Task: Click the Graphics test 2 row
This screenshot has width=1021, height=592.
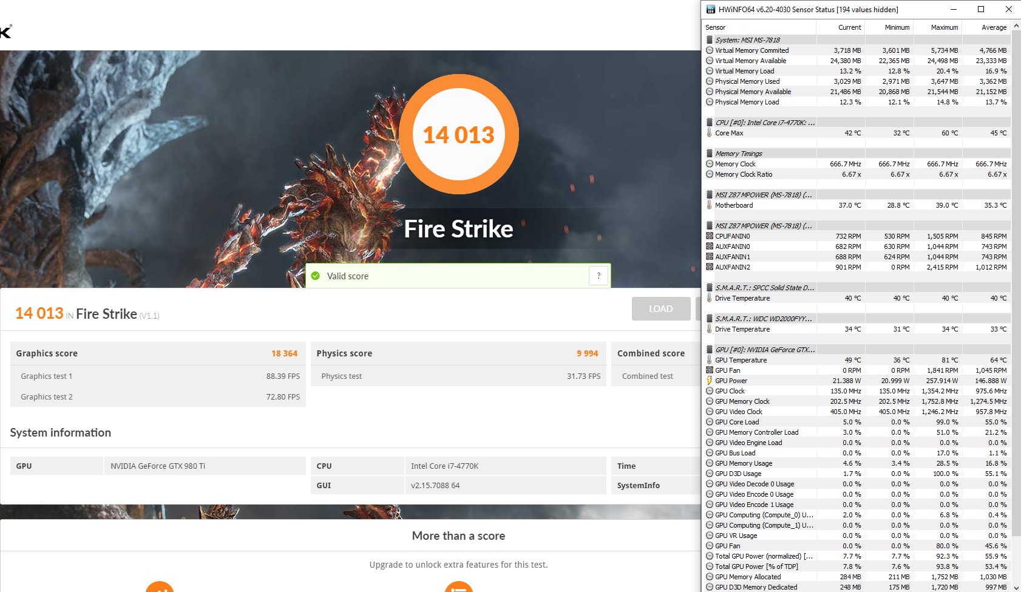Action: pos(158,396)
